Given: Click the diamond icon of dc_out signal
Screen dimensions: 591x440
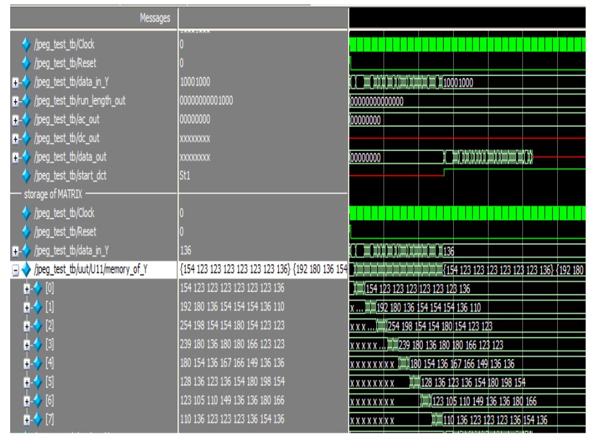Looking at the screenshot, I should pos(26,138).
